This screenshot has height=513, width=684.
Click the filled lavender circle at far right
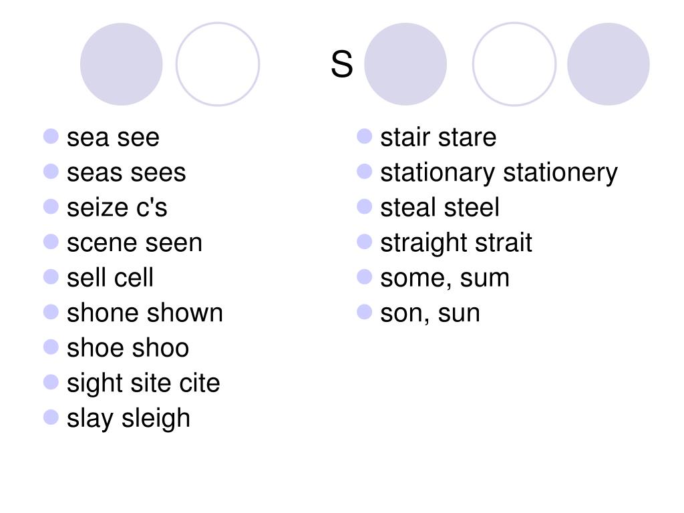pyautogui.click(x=608, y=64)
